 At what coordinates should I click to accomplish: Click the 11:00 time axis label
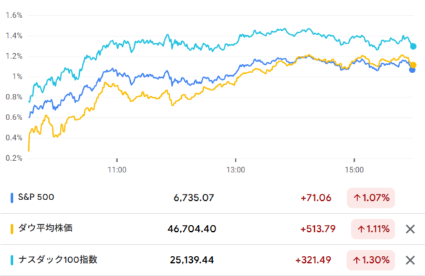(x=117, y=169)
